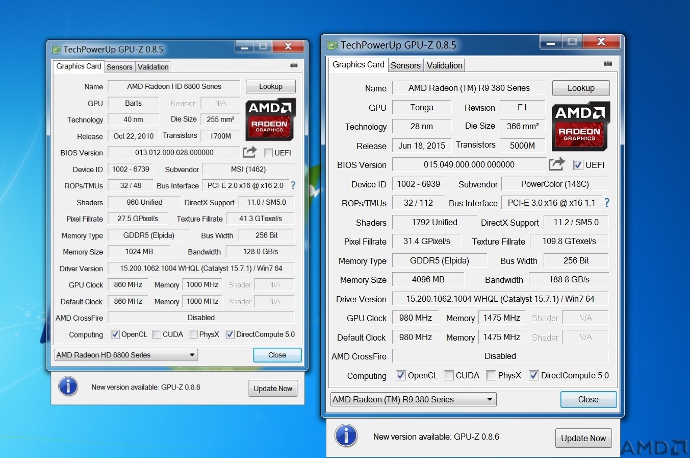The width and height of the screenshot is (690, 458).
Task: Toggle DirectCompute 5.0 checkbox in right window
Action: tap(534, 375)
